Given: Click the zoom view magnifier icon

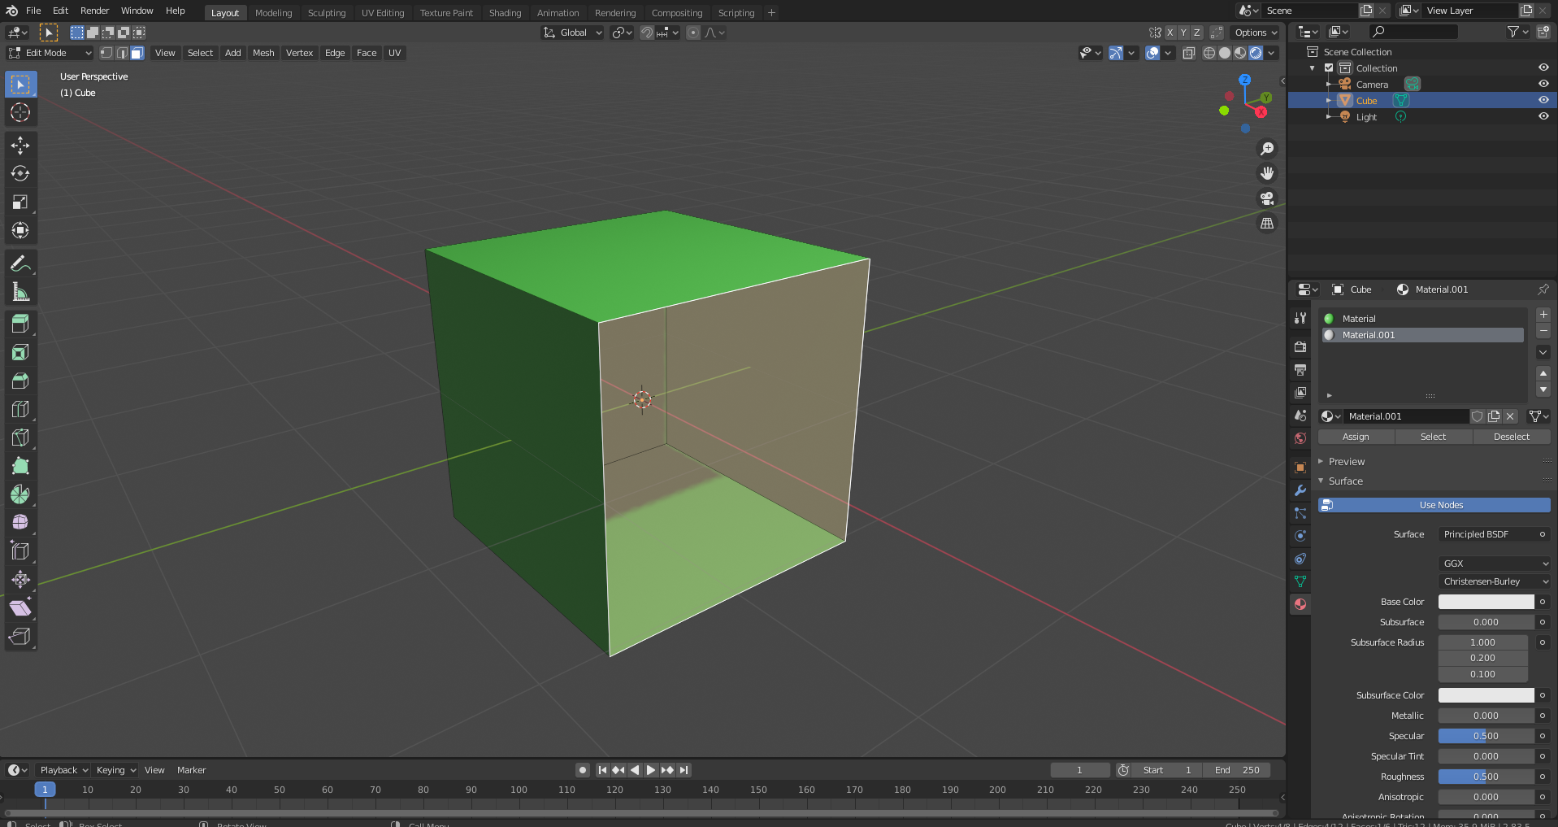Looking at the screenshot, I should pyautogui.click(x=1267, y=149).
